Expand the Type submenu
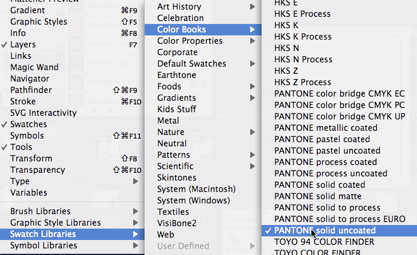This screenshot has height=255, width=417. 72,181
